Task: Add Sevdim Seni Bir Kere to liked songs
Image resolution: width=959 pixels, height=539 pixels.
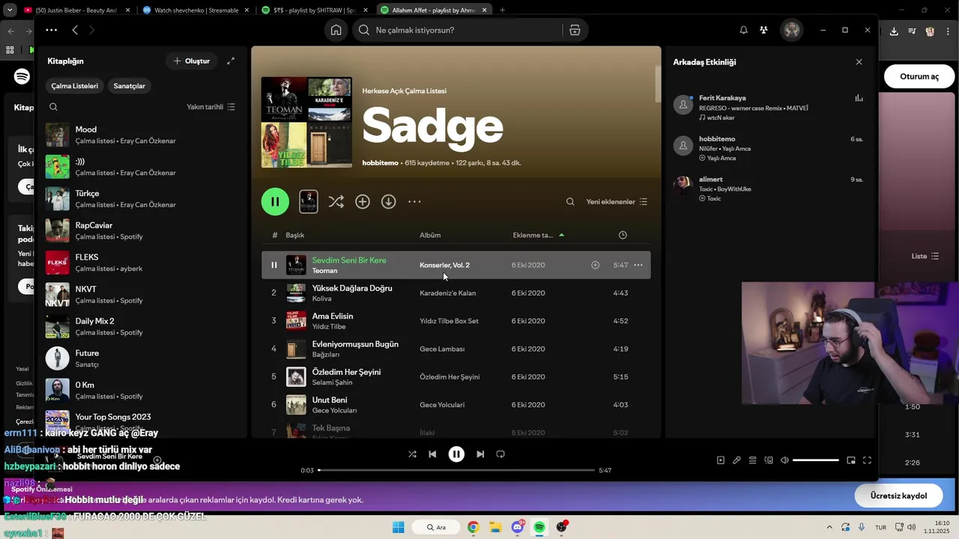Action: [595, 265]
